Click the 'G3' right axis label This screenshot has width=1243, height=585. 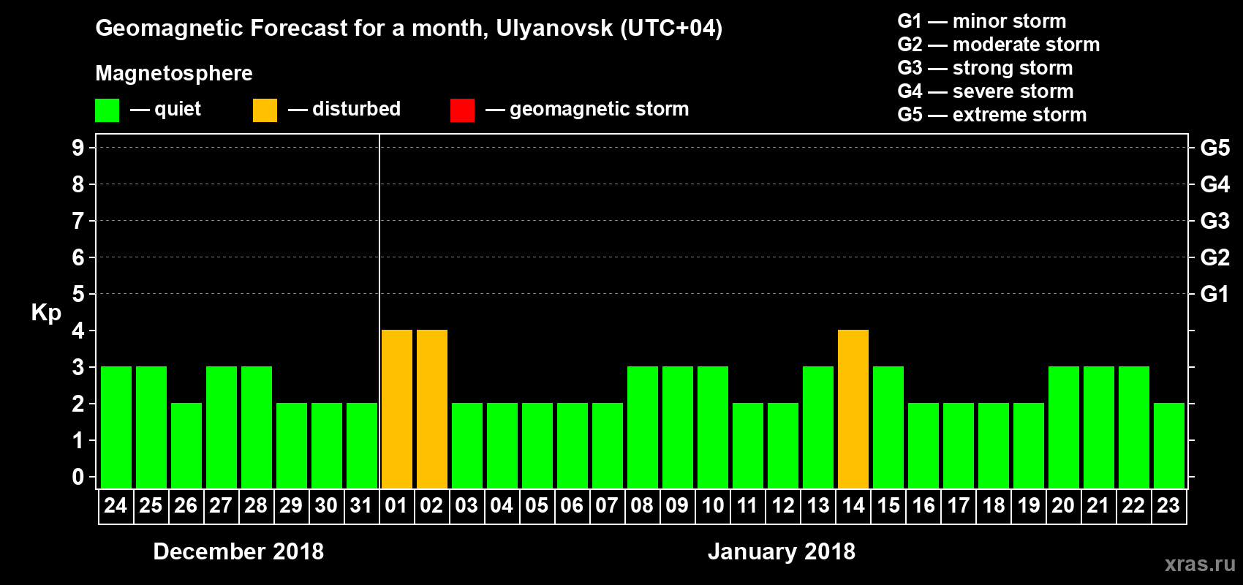point(1215,221)
